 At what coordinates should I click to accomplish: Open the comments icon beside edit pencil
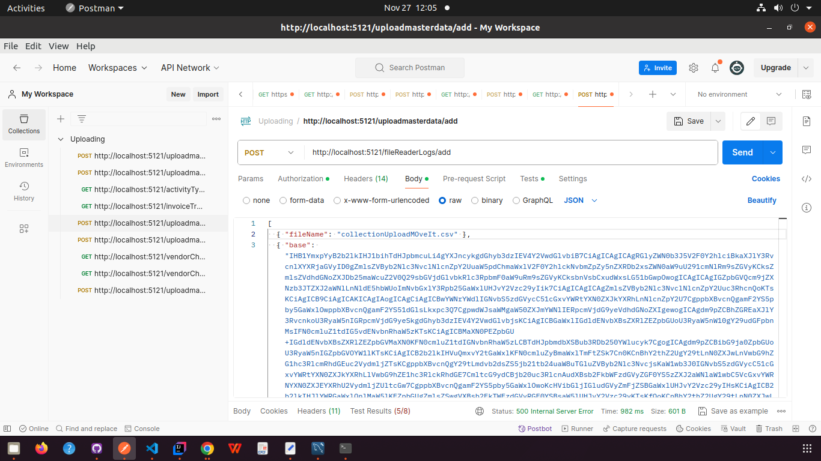coord(771,121)
